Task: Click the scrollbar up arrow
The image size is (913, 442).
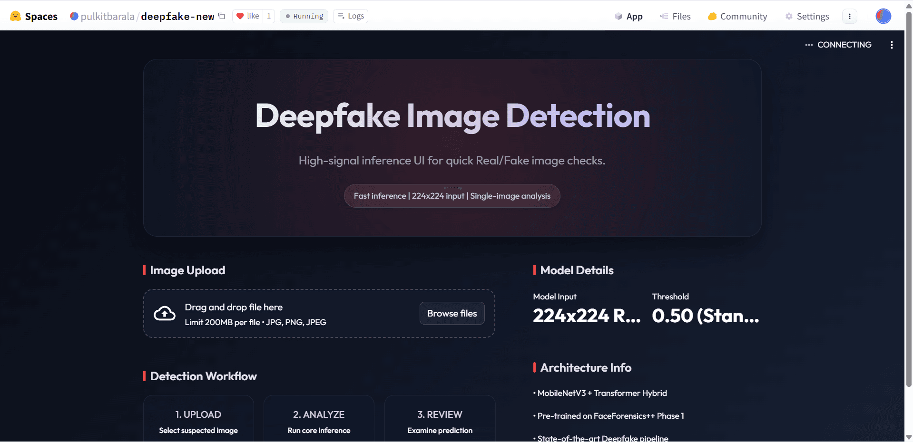Action: click(909, 6)
